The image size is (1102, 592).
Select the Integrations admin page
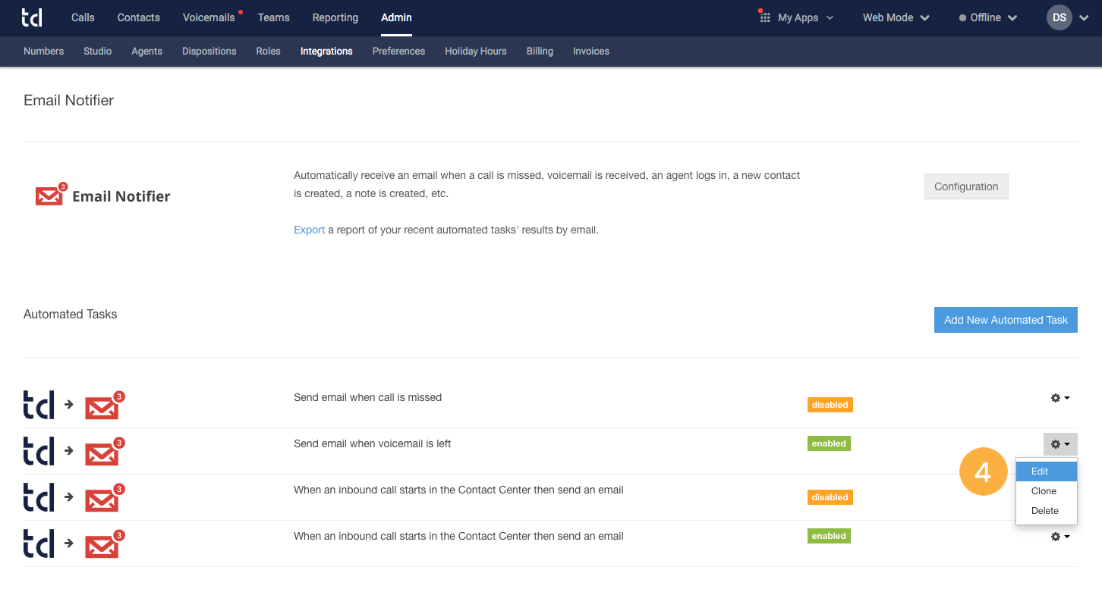pyautogui.click(x=326, y=52)
